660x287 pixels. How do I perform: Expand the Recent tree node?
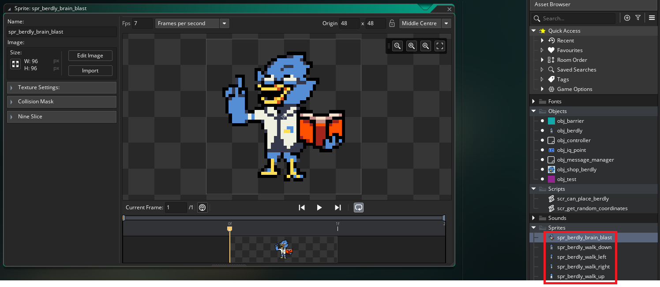(542, 41)
